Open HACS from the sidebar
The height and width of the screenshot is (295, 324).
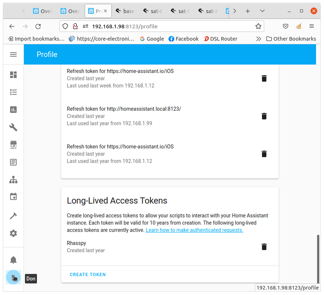tap(13, 145)
